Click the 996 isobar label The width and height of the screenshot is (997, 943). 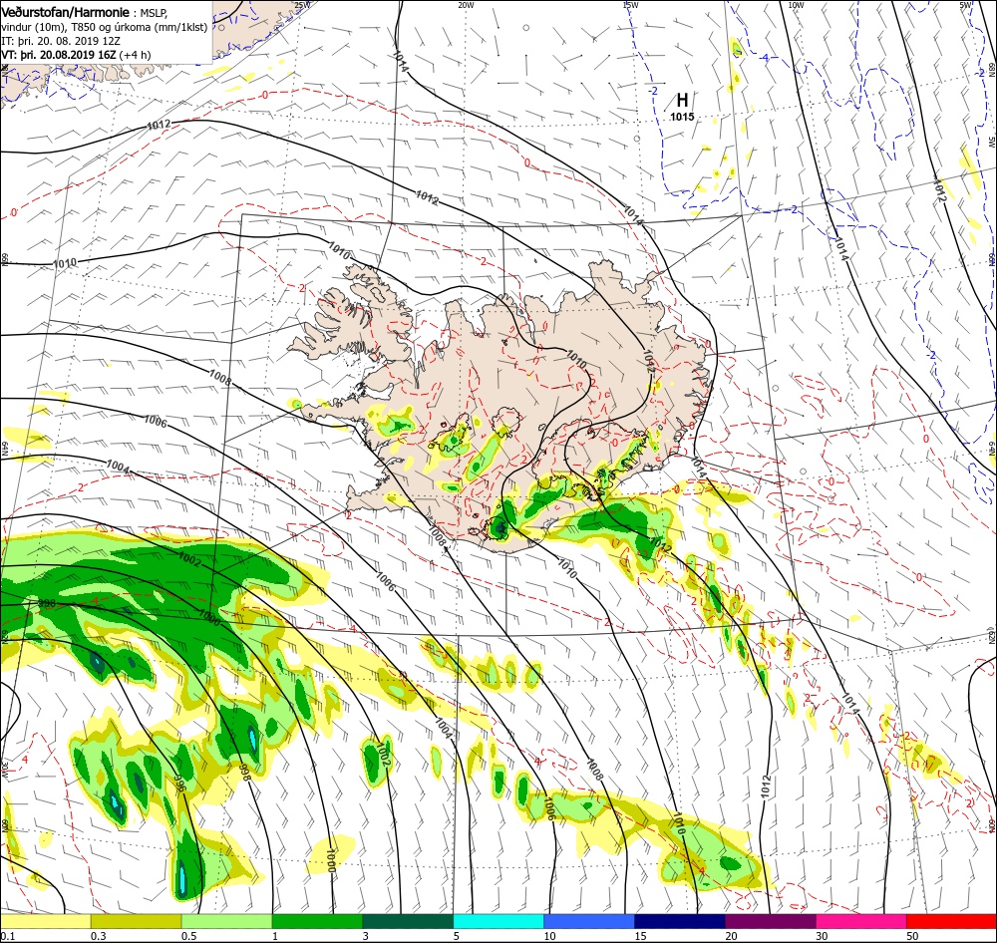[179, 783]
